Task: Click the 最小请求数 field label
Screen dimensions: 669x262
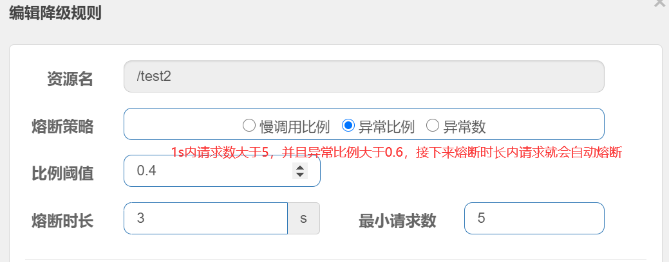Action: 397,221
